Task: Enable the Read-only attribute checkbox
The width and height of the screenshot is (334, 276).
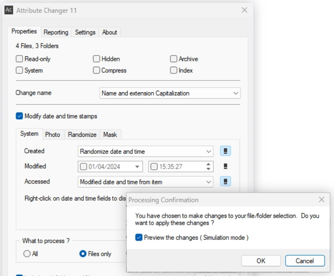Action: (x=19, y=59)
